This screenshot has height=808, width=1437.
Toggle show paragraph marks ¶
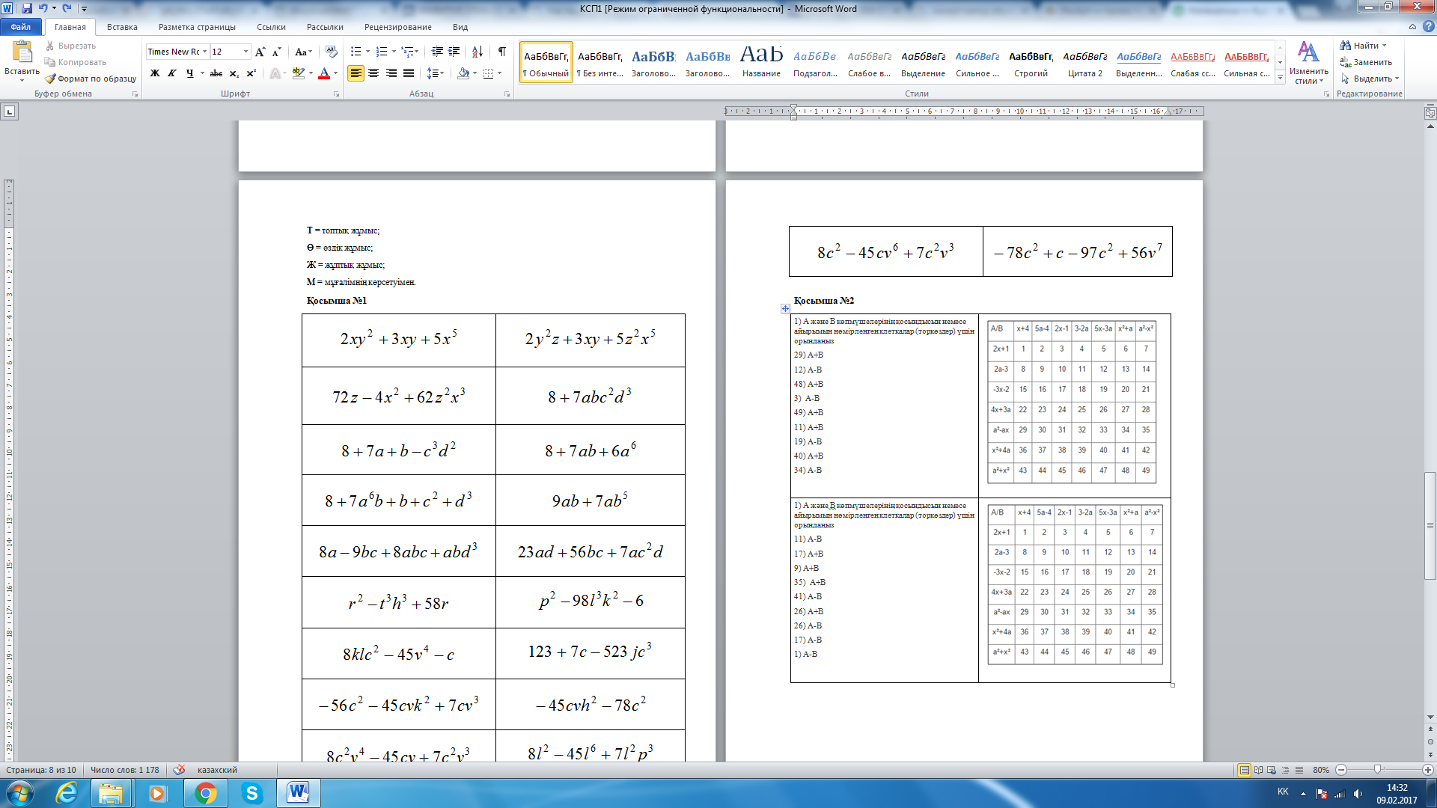(501, 52)
